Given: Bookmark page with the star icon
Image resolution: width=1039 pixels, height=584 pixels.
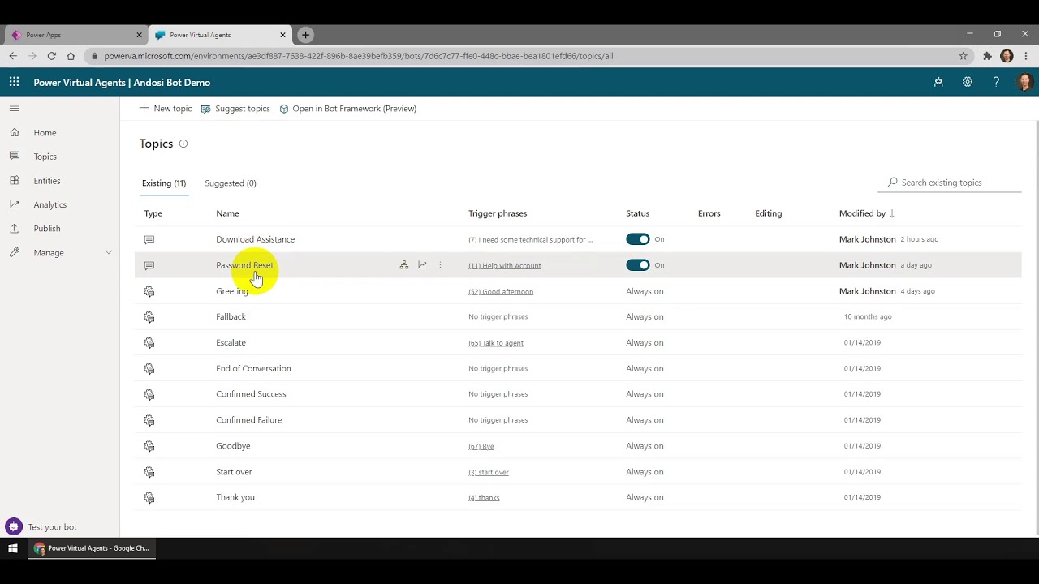Looking at the screenshot, I should pyautogui.click(x=964, y=56).
